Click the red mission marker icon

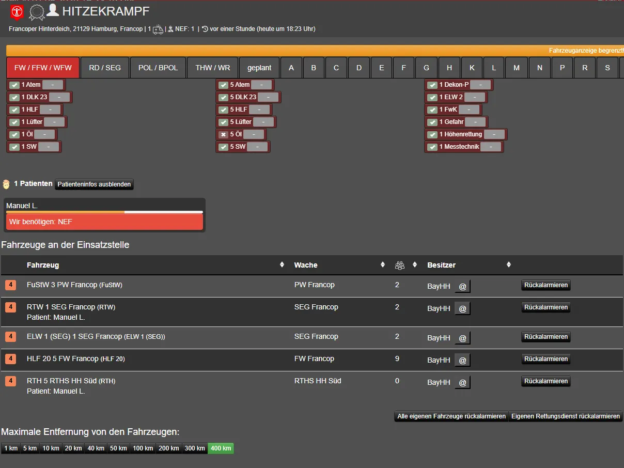click(17, 12)
